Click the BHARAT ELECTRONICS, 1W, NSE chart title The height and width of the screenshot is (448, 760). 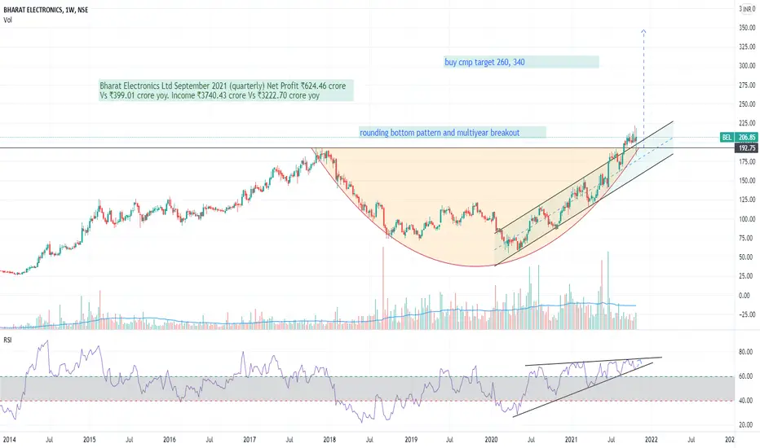(46, 10)
